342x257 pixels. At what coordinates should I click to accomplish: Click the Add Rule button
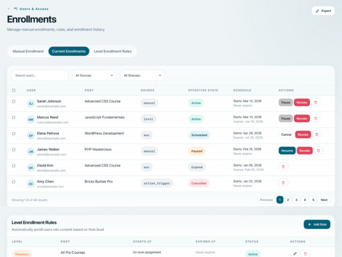pyautogui.click(x=317, y=224)
